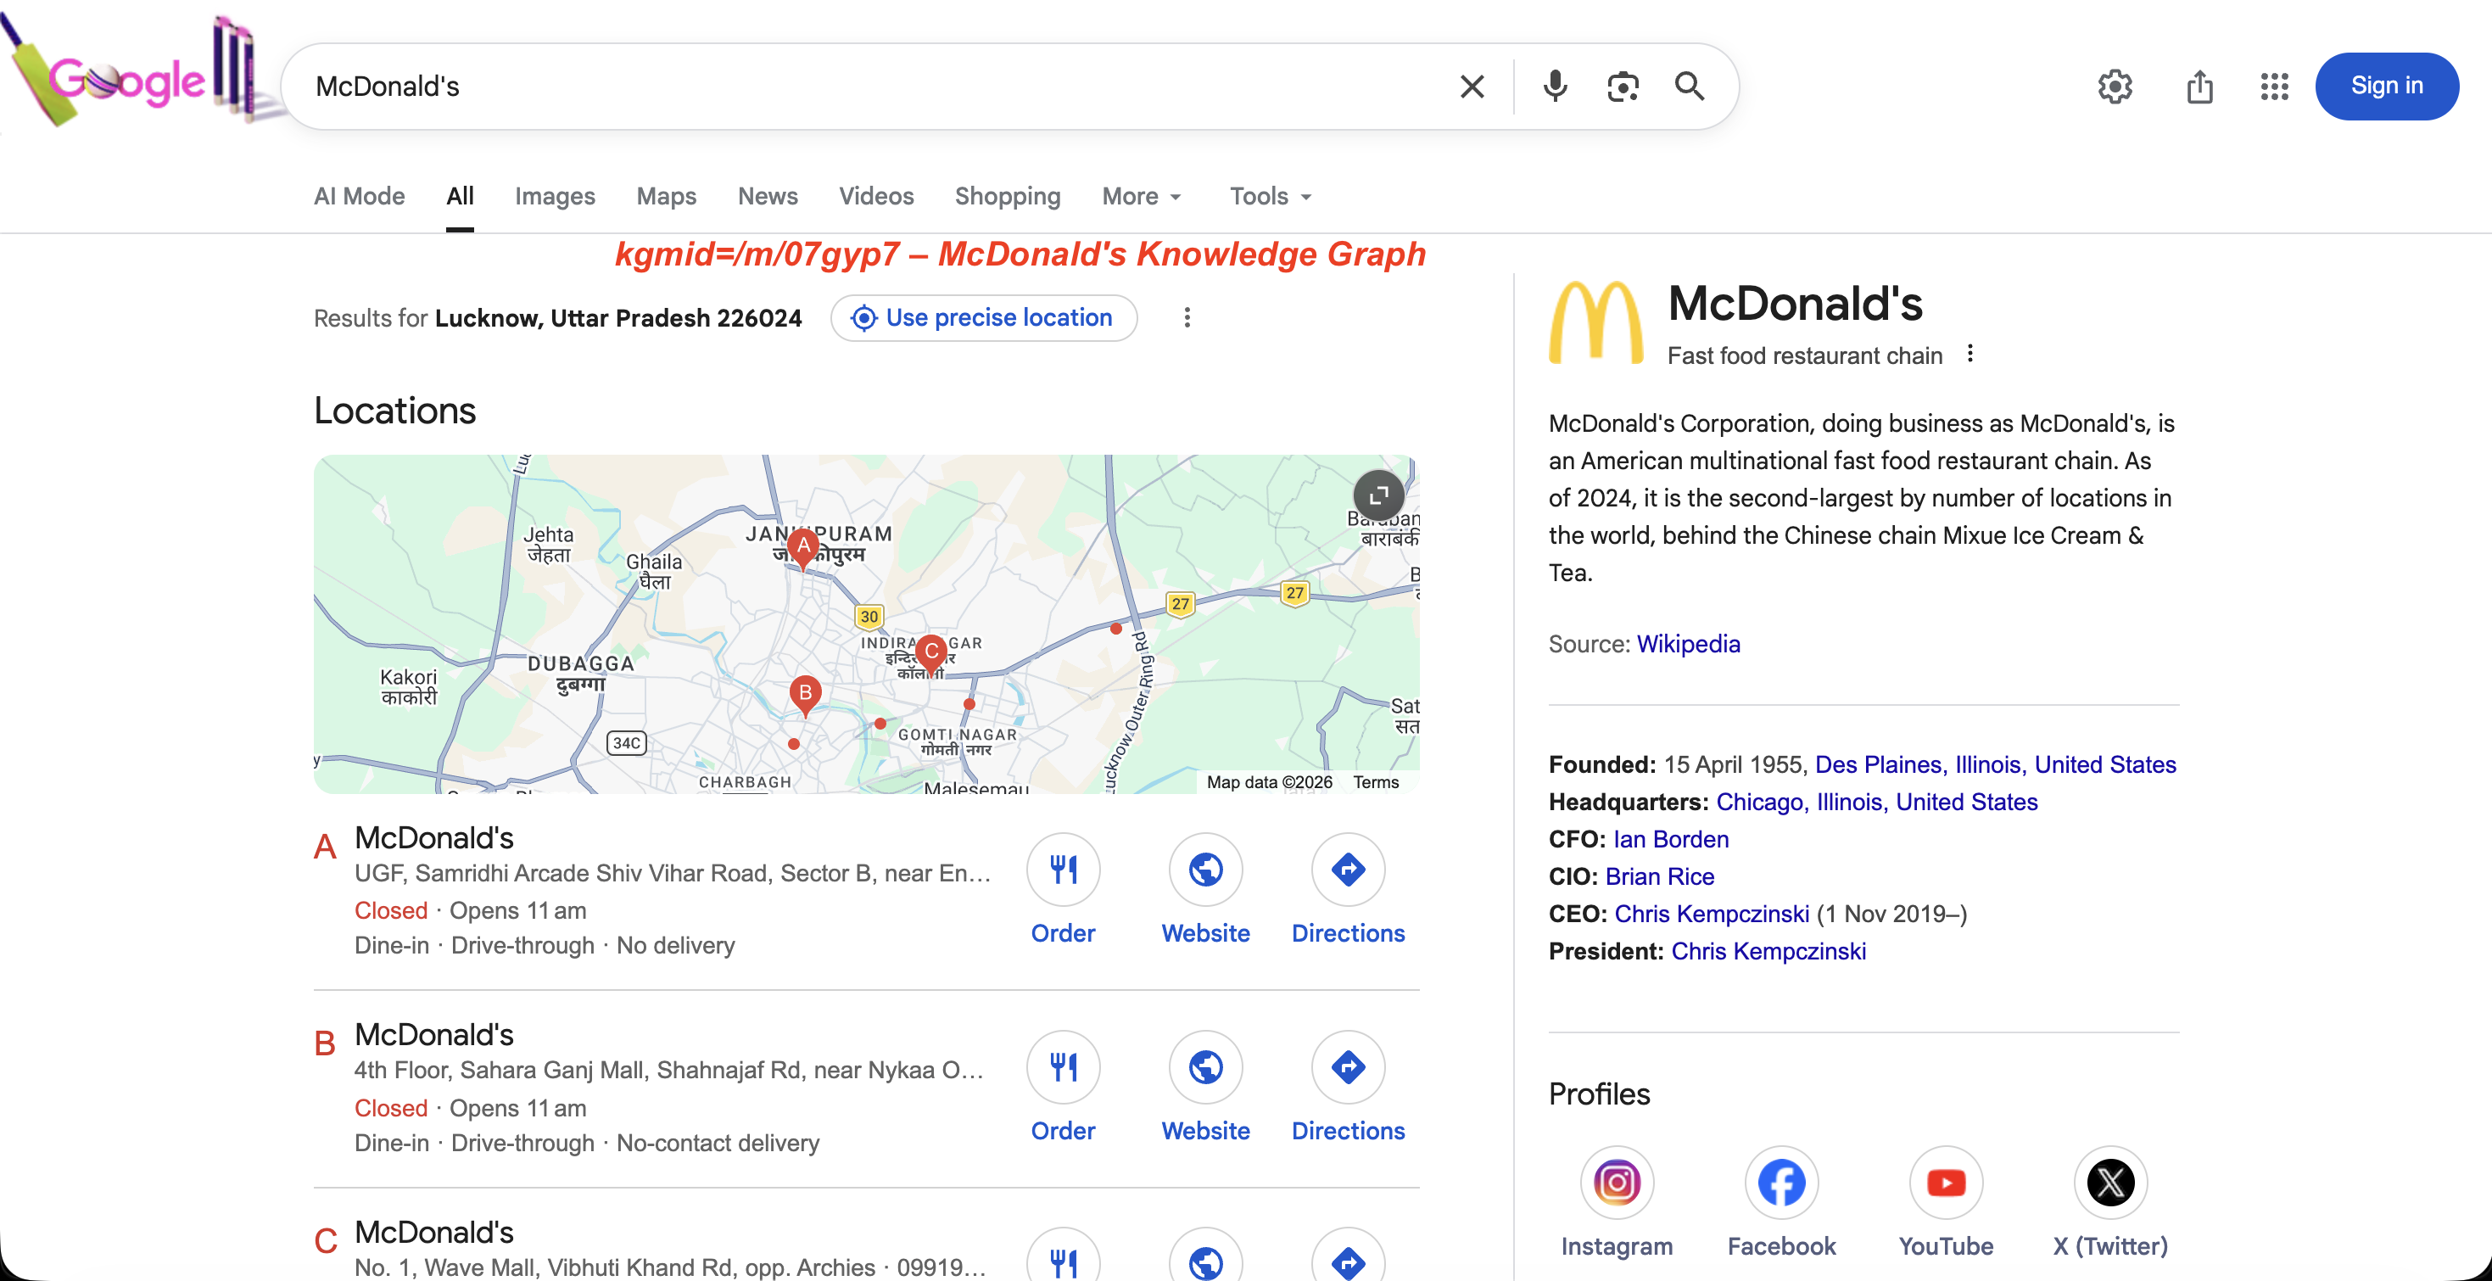Screen dimensions: 2492x1281
Task: Open the Google apps grid
Action: [2273, 87]
